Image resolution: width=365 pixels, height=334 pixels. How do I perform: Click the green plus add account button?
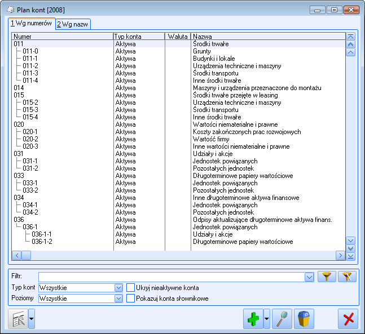tap(253, 319)
